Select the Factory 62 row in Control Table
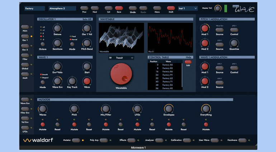276x152 pixels. point(165,78)
